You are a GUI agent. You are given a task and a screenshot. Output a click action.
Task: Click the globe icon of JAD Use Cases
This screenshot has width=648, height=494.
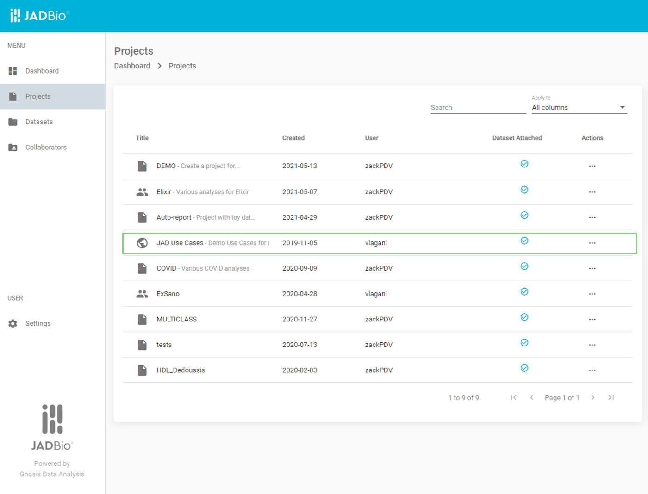point(142,243)
